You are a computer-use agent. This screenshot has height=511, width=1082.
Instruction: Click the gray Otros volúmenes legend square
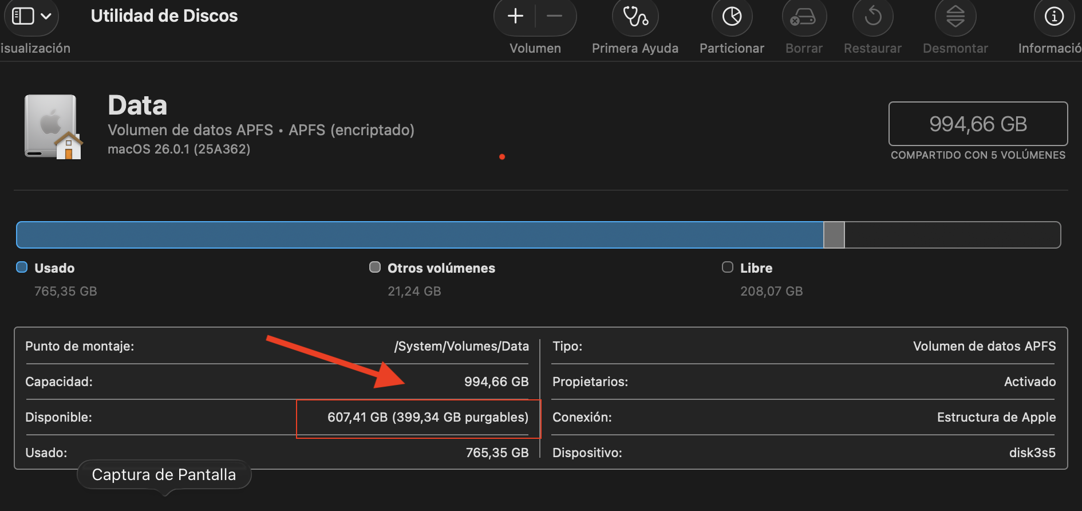click(375, 267)
